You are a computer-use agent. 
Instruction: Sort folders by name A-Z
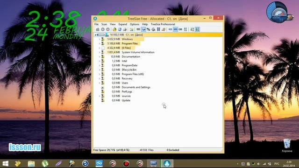(x=192, y=29)
